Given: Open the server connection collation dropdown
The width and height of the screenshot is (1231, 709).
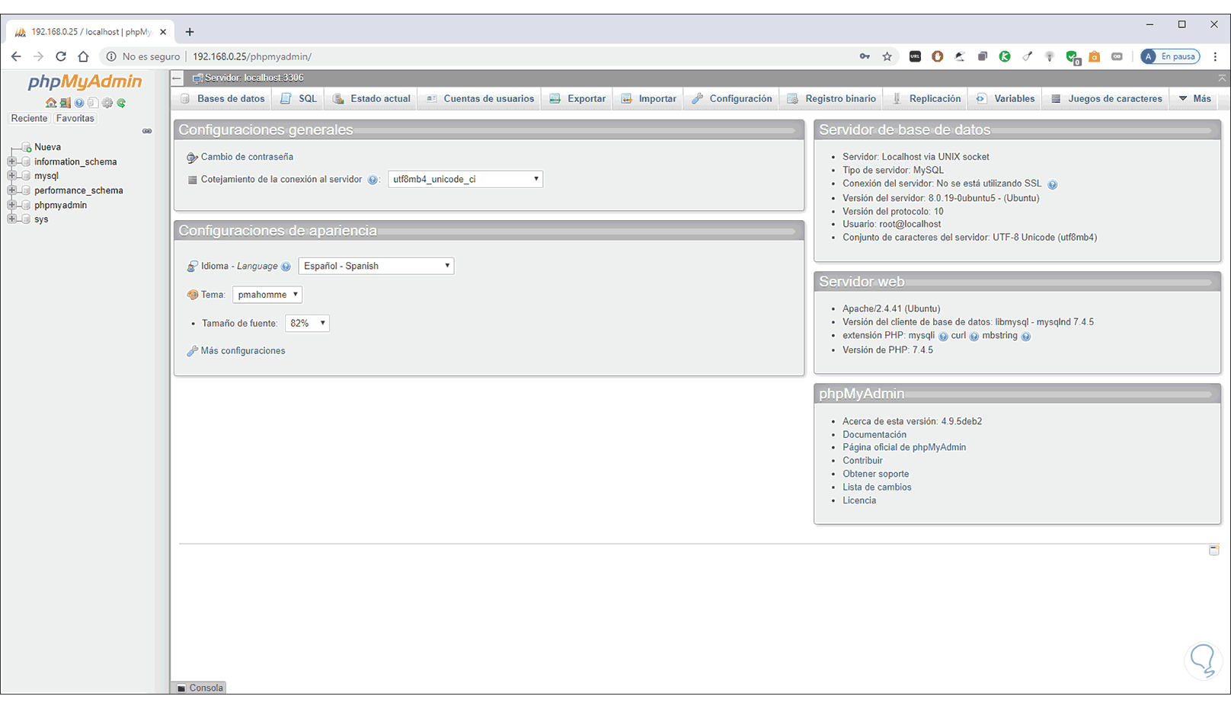Looking at the screenshot, I should 465,180.
